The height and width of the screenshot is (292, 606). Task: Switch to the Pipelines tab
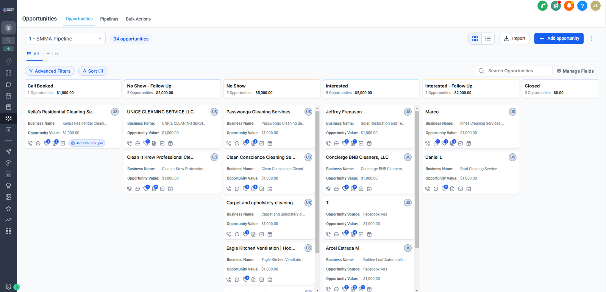(x=109, y=19)
